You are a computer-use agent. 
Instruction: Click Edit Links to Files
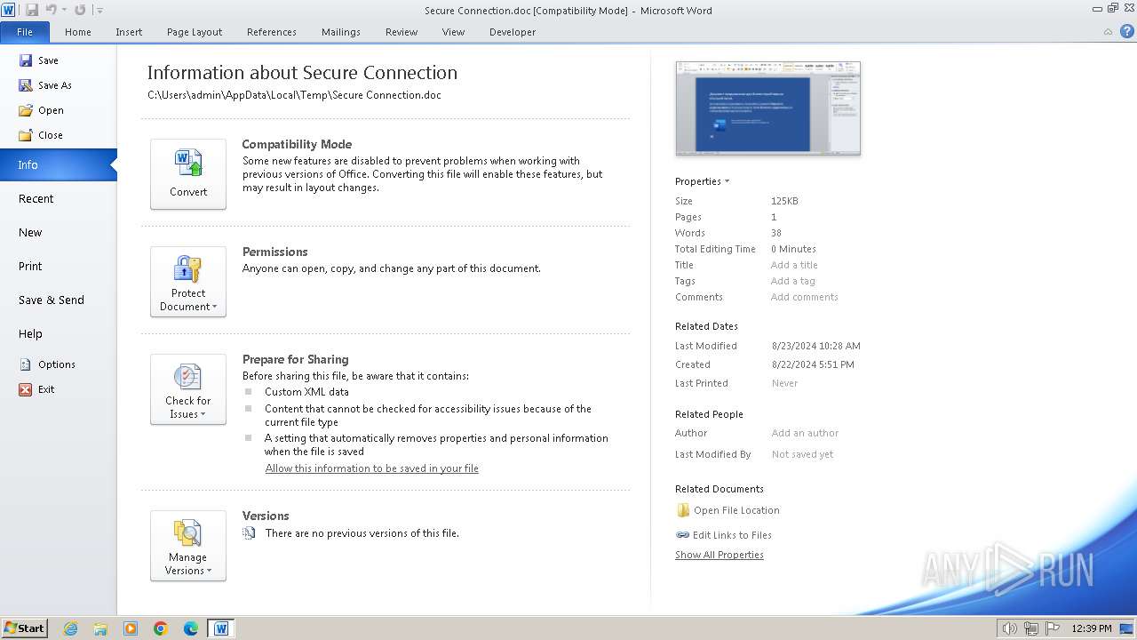point(723,535)
